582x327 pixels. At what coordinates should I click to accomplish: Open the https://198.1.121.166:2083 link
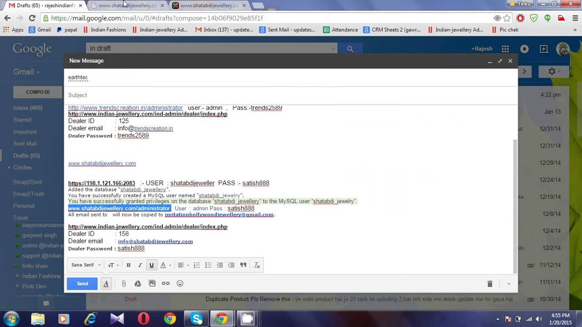coord(101,183)
